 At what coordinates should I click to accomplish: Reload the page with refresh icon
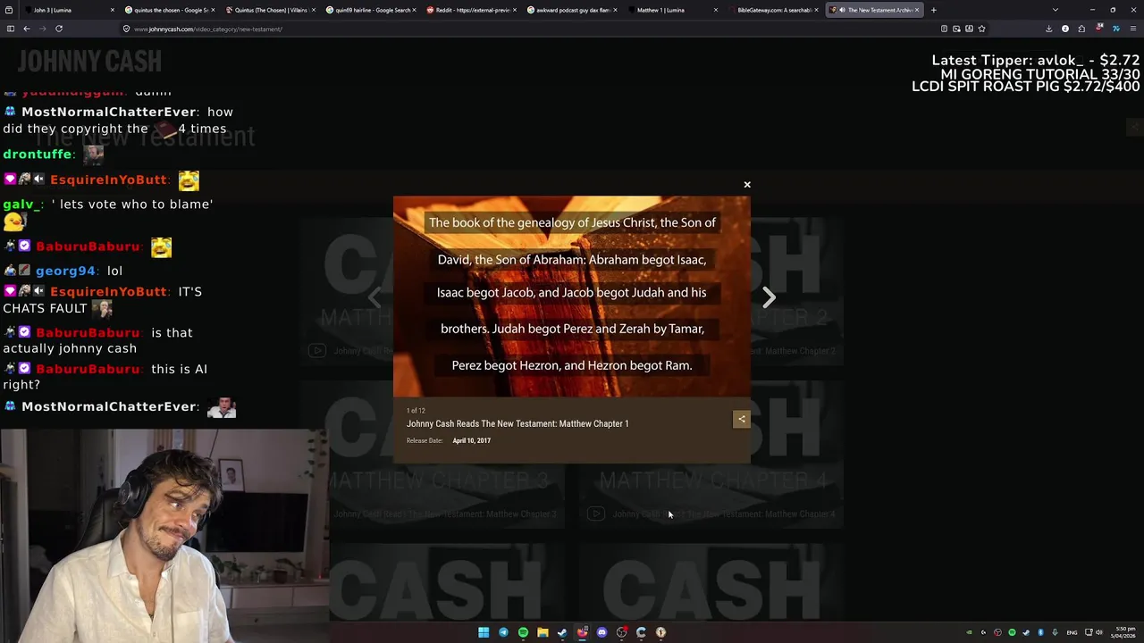click(59, 29)
